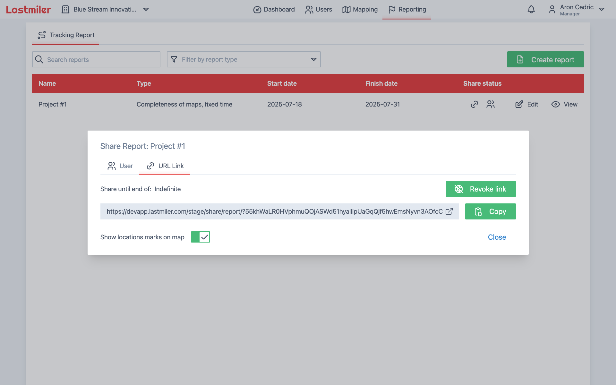Image resolution: width=616 pixels, height=385 pixels.
Task: Click the Create report button
Action: pos(545,59)
